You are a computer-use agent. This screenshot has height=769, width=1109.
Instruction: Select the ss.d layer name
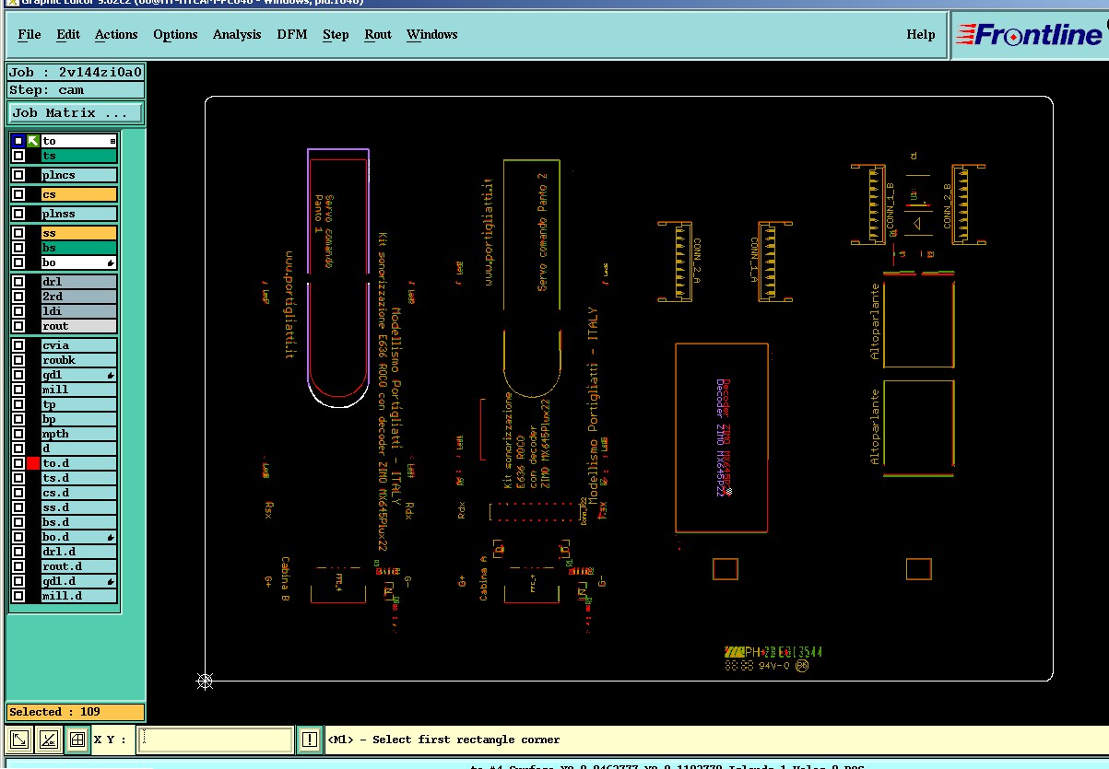pos(78,507)
